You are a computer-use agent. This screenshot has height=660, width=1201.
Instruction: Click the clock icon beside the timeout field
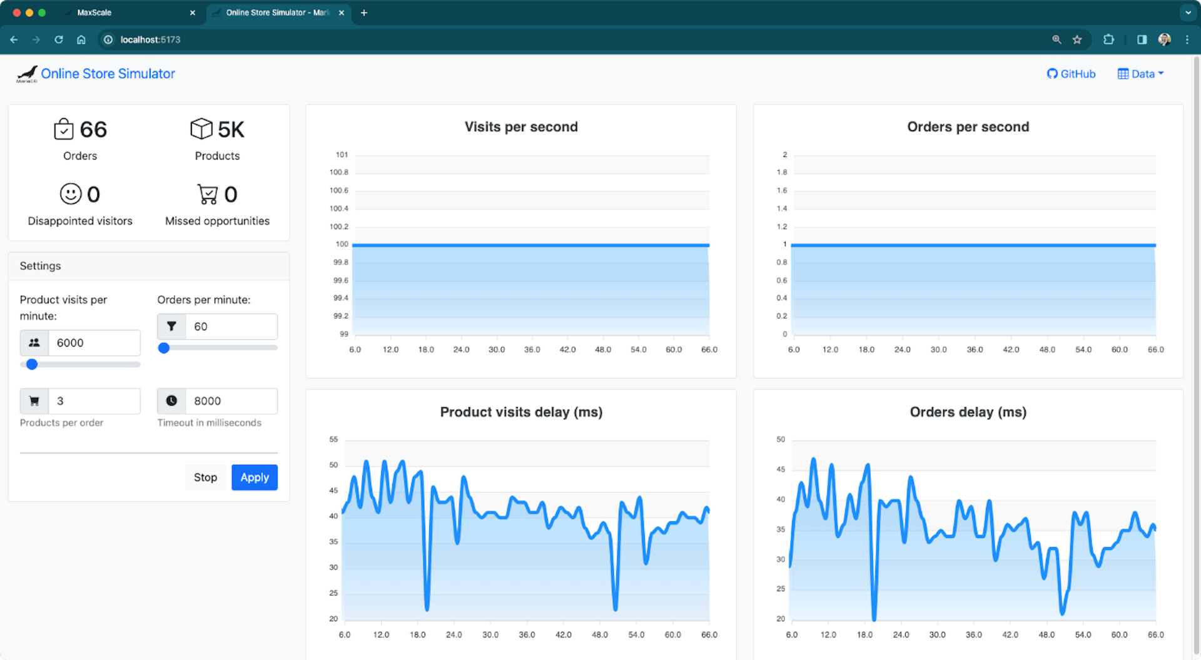[x=170, y=401]
